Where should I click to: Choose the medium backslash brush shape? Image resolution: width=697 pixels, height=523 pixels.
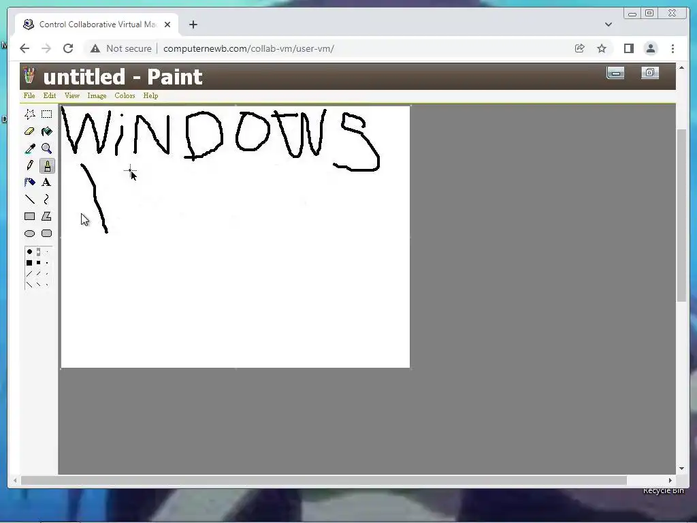point(38,285)
